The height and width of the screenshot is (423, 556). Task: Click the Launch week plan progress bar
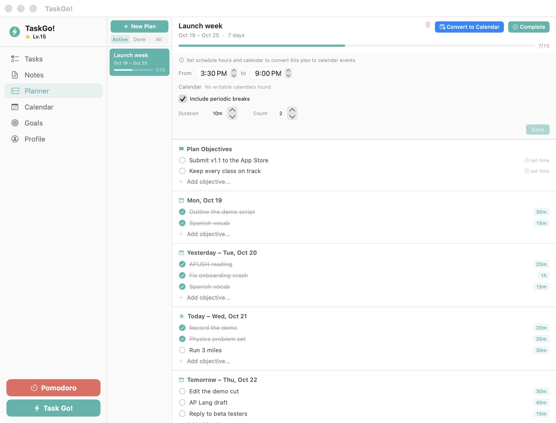click(x=357, y=46)
